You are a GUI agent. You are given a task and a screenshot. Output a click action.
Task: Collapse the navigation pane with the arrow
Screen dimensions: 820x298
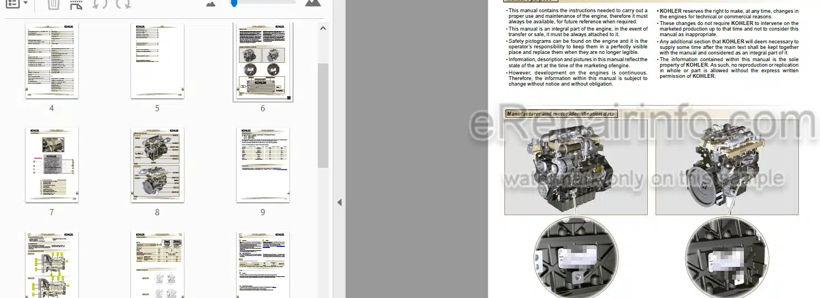pos(339,202)
